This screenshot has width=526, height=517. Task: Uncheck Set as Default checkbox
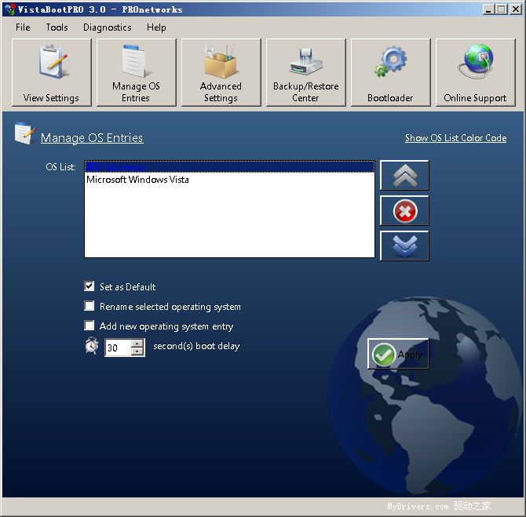[89, 286]
